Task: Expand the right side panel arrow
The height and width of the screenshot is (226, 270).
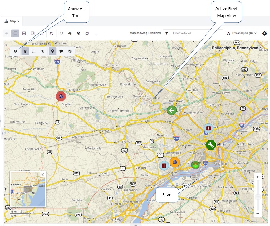Action: pos(269,133)
